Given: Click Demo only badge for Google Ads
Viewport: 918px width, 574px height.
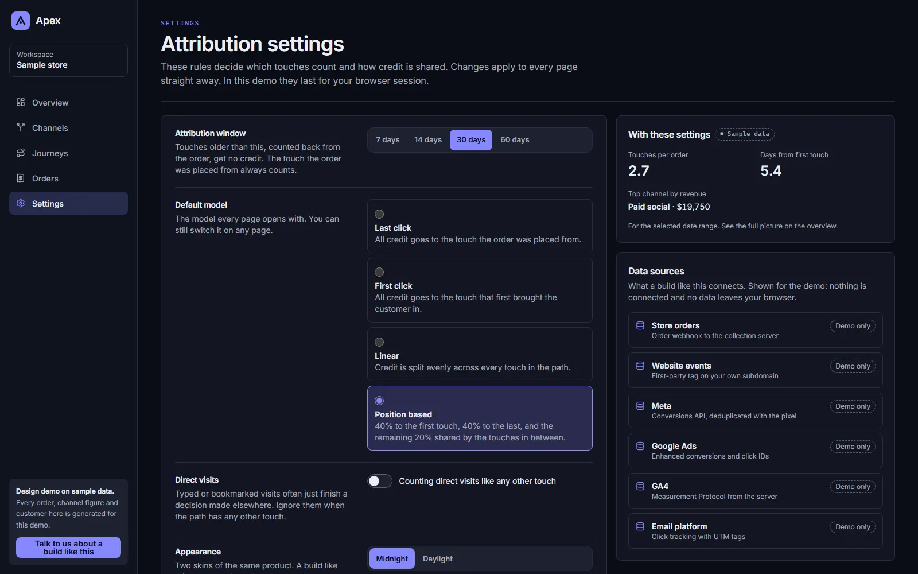Looking at the screenshot, I should [x=853, y=447].
